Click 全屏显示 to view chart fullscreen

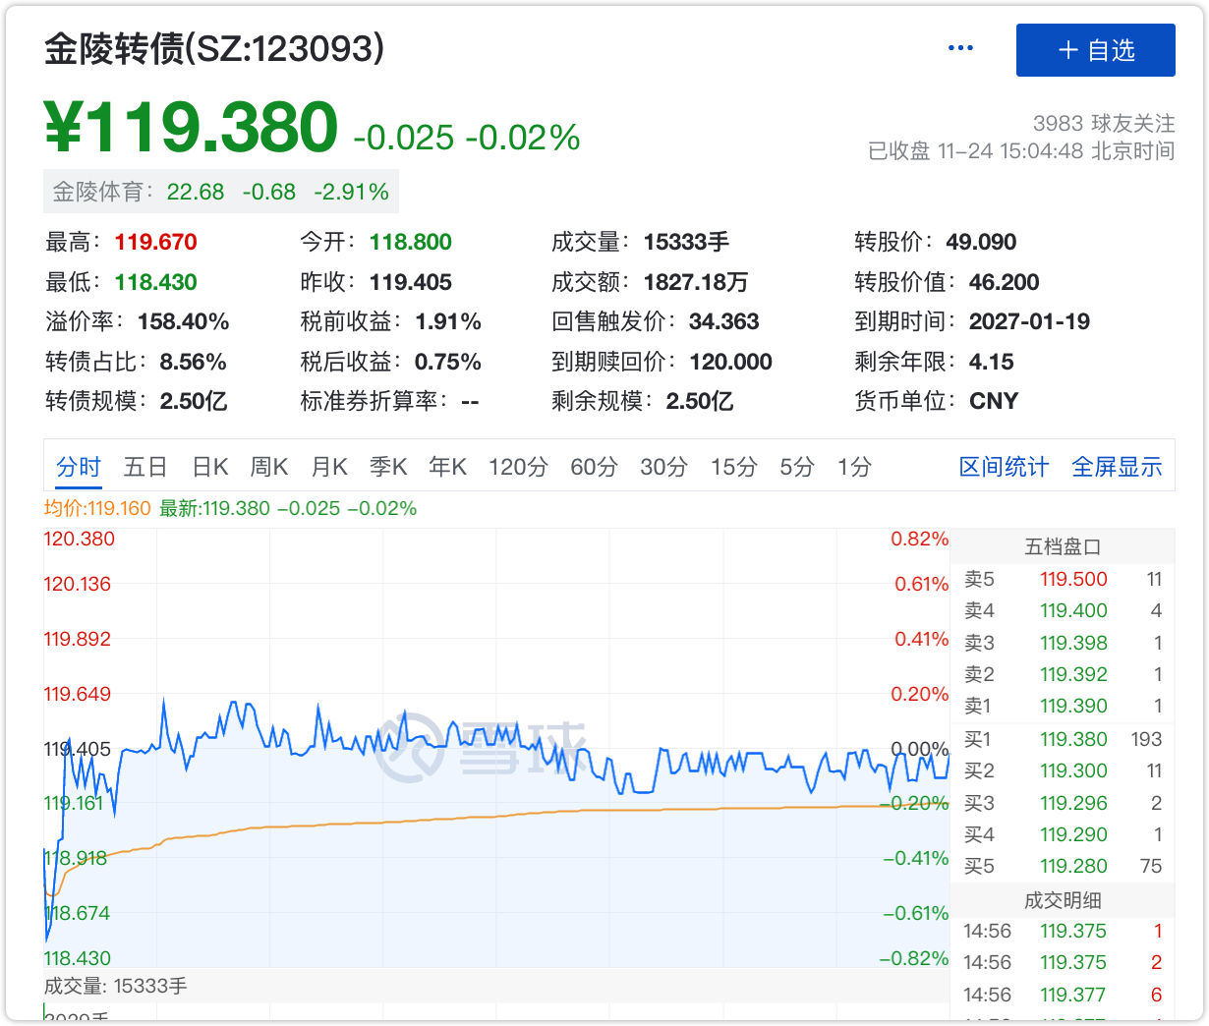(1117, 467)
